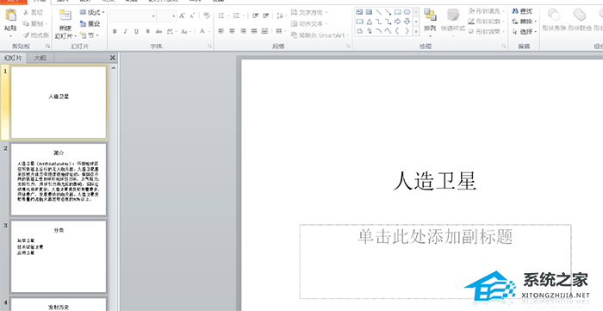Open the Shape Fill (形状填充) color menu

tap(487, 11)
